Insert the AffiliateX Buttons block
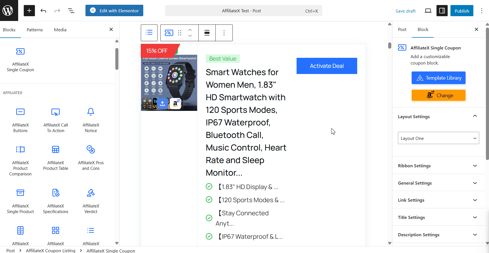This screenshot has height=253, width=489. pos(20,120)
